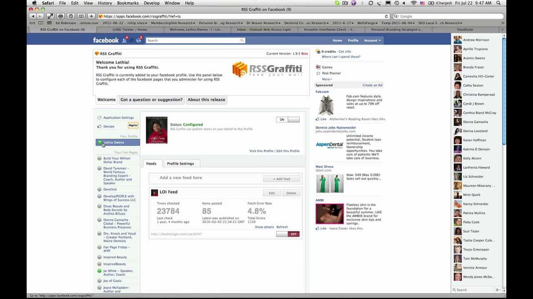Click the full-screen expand arrows toolbar icon

(x=50, y=16)
